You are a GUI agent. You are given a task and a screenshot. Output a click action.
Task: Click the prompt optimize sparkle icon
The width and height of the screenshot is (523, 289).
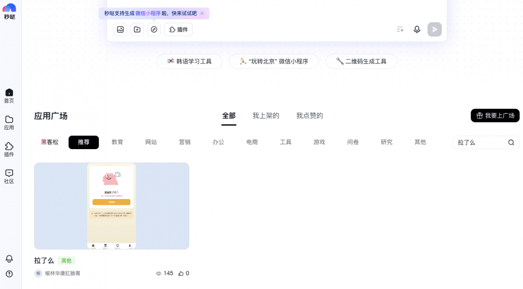pos(400,30)
